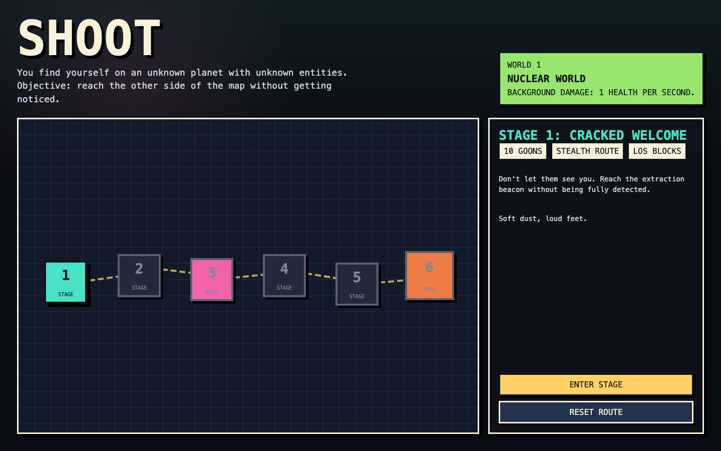Click the Enter Stage button
Image resolution: width=721 pixels, height=451 pixels.
coord(596,384)
